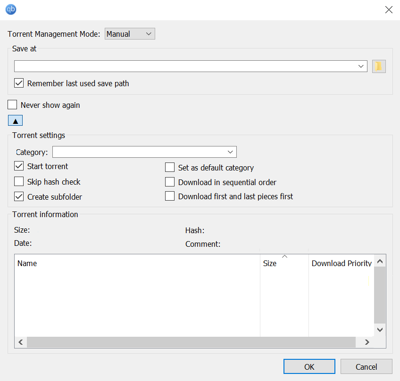Uncheck Start torrent
400x381 pixels.
coord(18,166)
